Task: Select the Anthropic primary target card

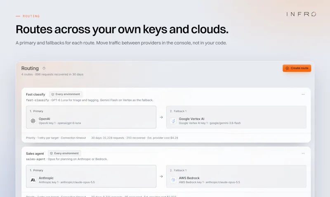Action: tap(91, 176)
